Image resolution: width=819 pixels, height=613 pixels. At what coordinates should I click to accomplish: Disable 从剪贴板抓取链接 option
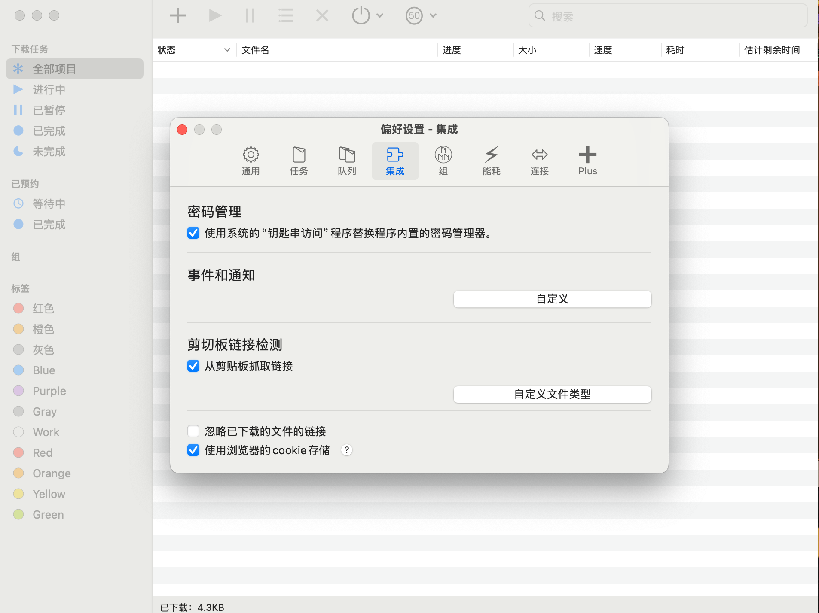pyautogui.click(x=193, y=366)
